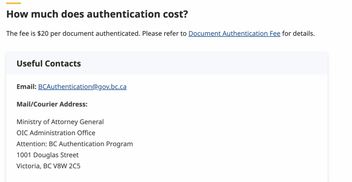Click the "1001 Douglas Street" address line
This screenshot has width=352, height=182.
(x=47, y=155)
